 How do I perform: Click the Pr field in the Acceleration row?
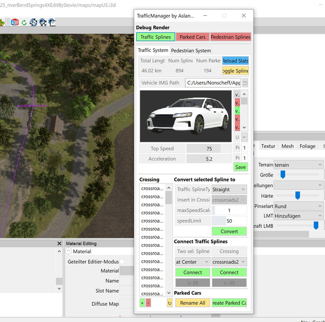(x=244, y=158)
